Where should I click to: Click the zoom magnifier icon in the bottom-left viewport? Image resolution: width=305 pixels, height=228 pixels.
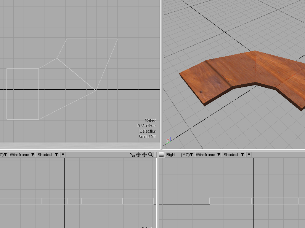[x=151, y=155]
